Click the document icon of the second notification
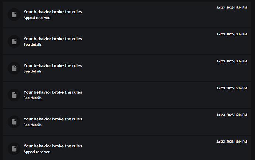 tap(14, 41)
